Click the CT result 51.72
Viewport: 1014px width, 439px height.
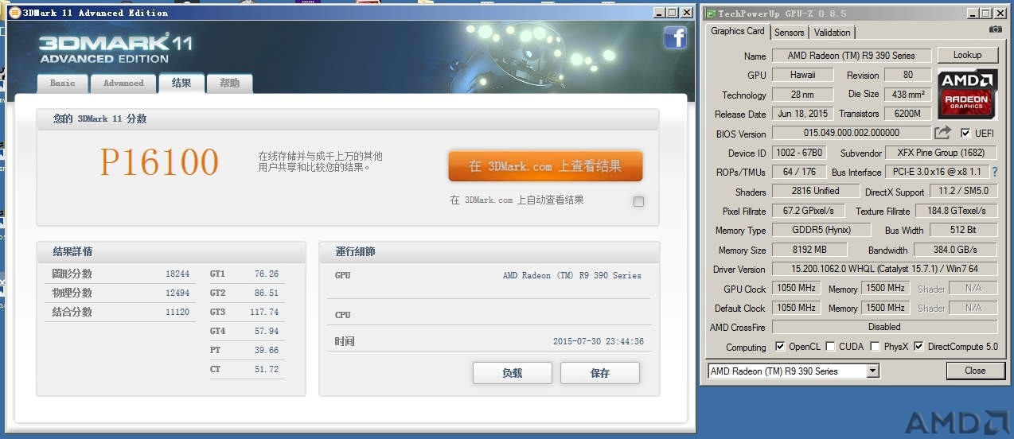[x=267, y=369]
